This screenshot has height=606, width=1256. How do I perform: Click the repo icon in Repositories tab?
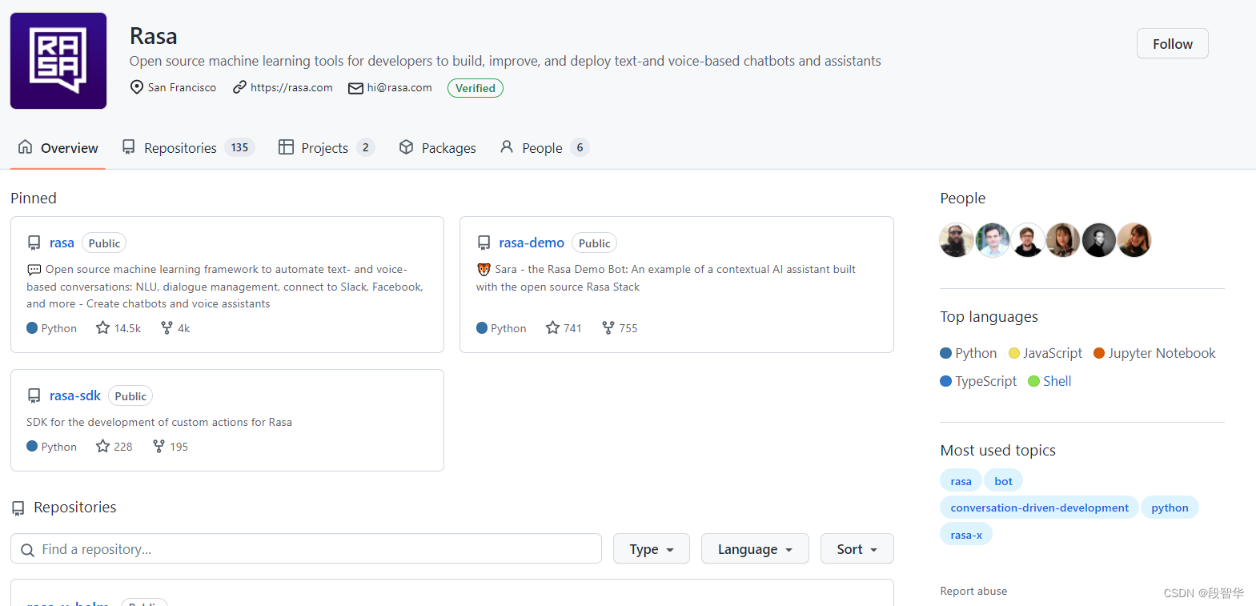[128, 147]
